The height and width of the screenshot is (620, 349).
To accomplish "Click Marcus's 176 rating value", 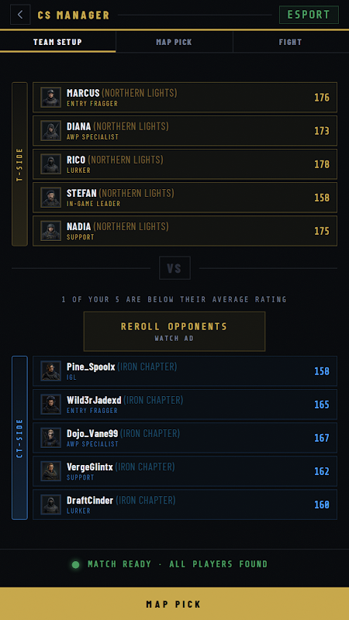I will (322, 98).
